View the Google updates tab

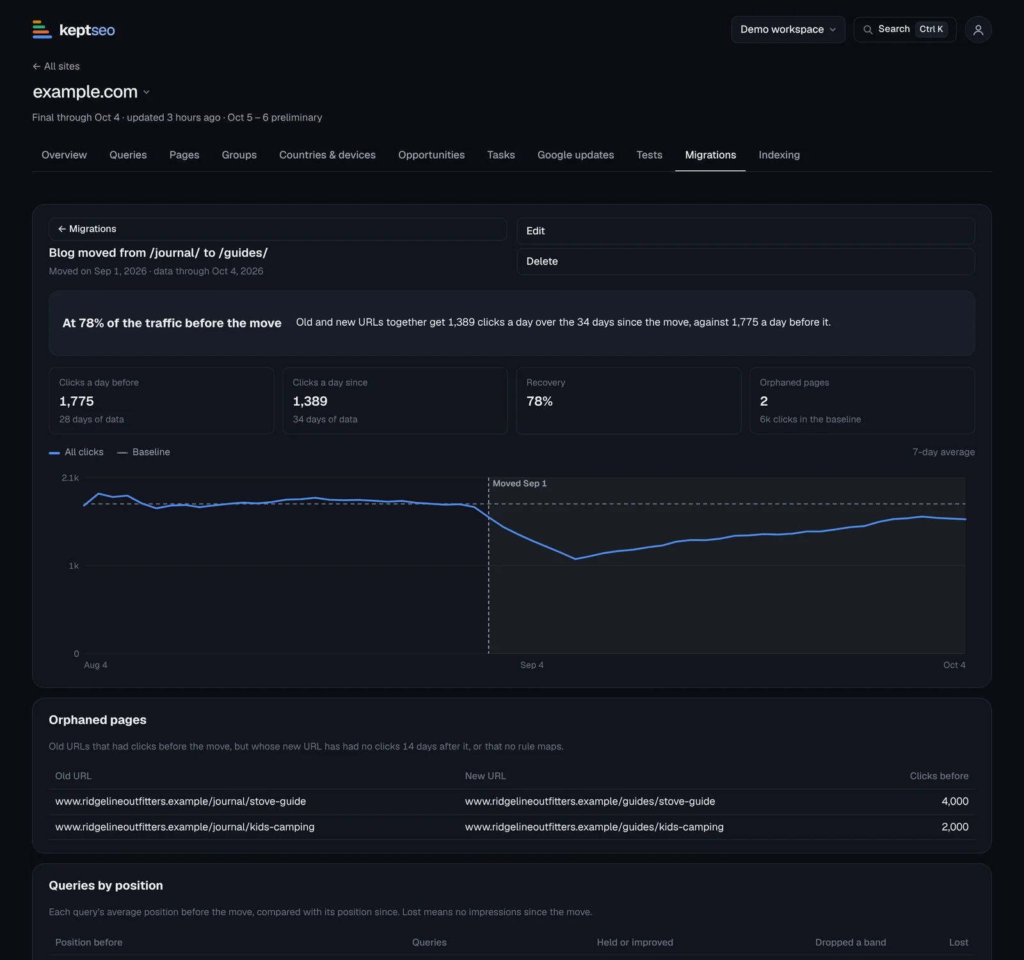pos(576,155)
